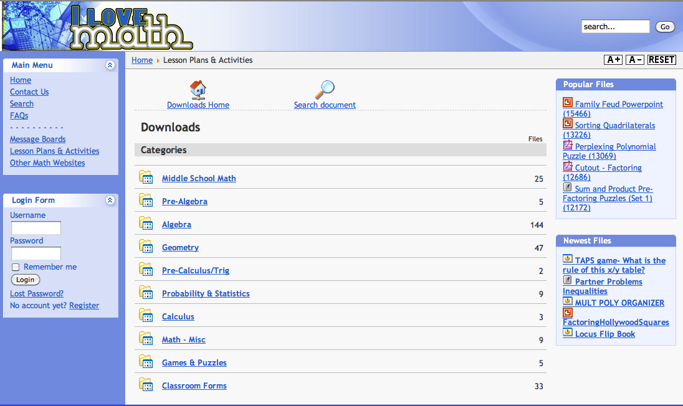Viewport: 683px width, 406px height.
Task: Open the Probability & Statistics category
Action: click(206, 294)
